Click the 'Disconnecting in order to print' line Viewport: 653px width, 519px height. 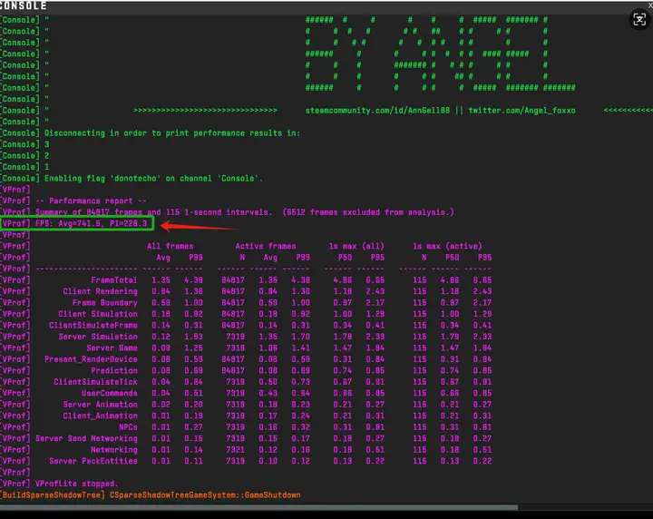click(172, 133)
